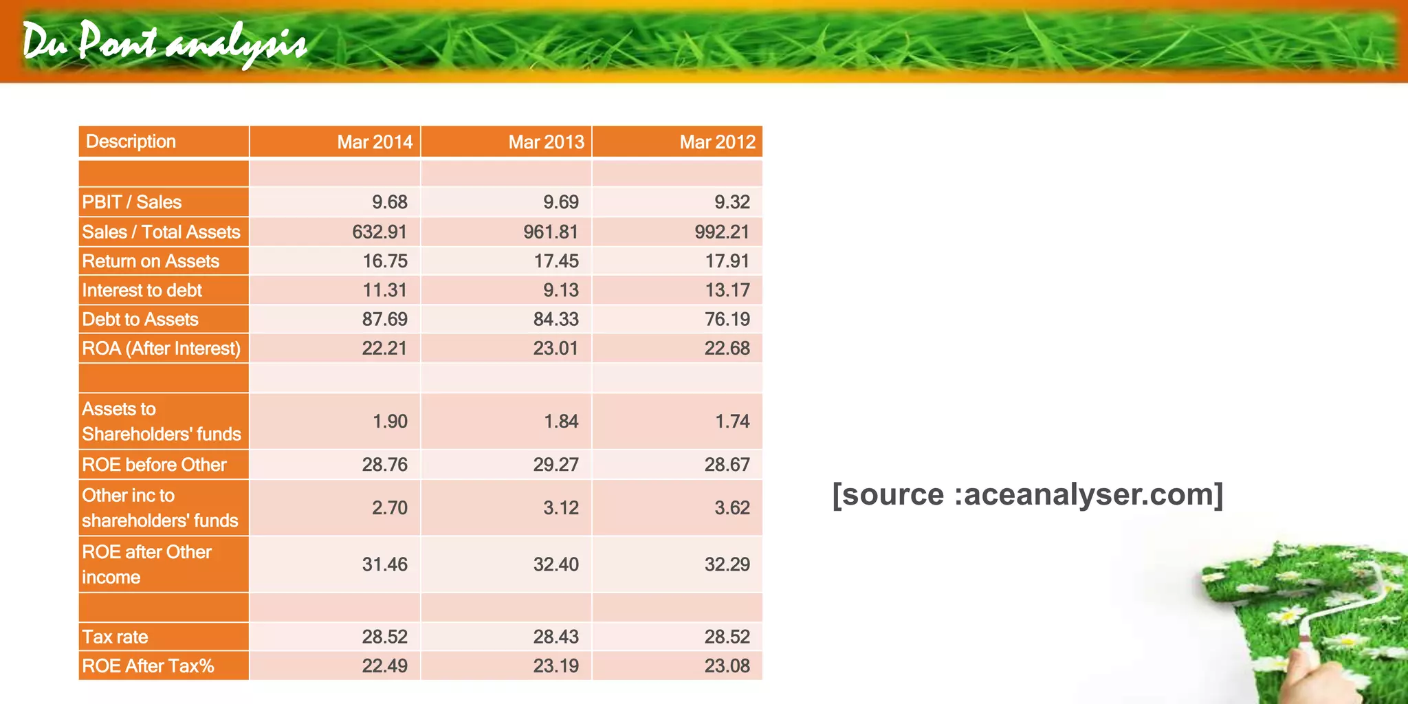Select PBIT / Sales value 9.32
Screen dimensions: 1408x704
(x=732, y=202)
